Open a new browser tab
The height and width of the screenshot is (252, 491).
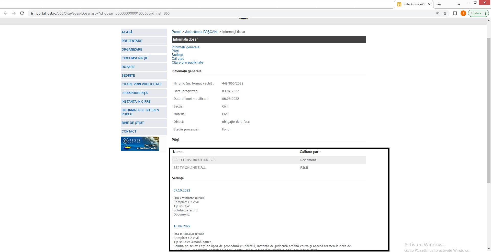pyautogui.click(x=439, y=4)
